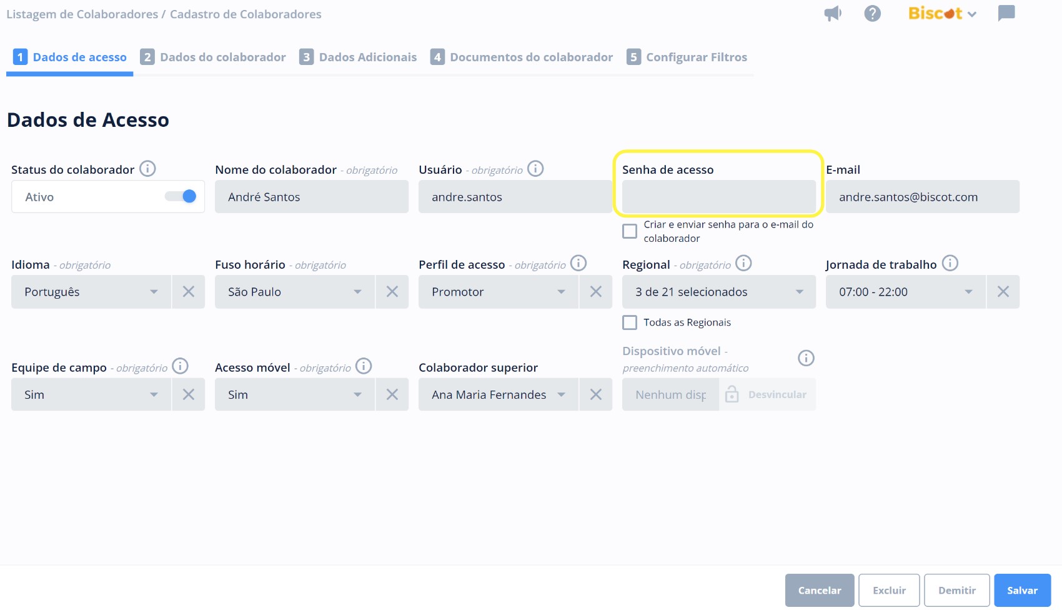The image size is (1062, 610).
Task: Click the megaphone announcements icon
Action: tap(833, 14)
